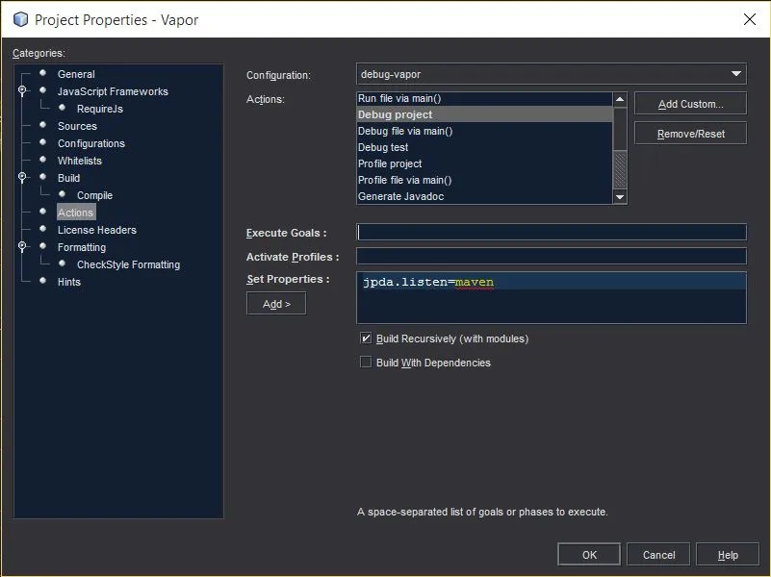The image size is (771, 577).
Task: Select the Whitelists category
Action: [x=80, y=161]
